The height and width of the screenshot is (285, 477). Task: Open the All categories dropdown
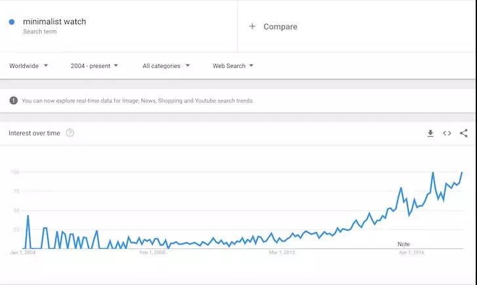pyautogui.click(x=166, y=66)
